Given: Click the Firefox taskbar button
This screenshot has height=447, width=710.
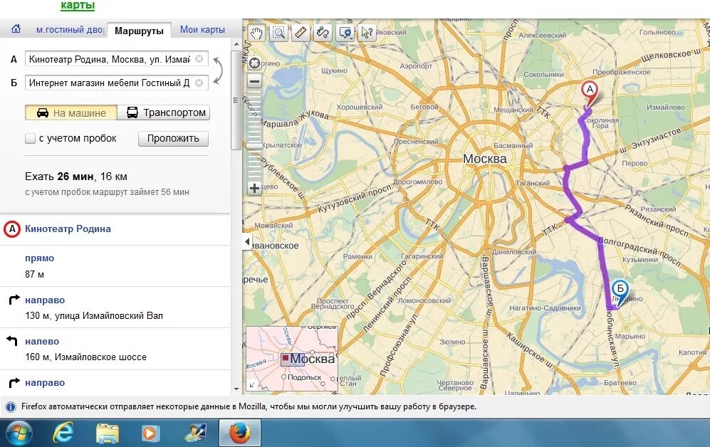Looking at the screenshot, I should click(240, 433).
